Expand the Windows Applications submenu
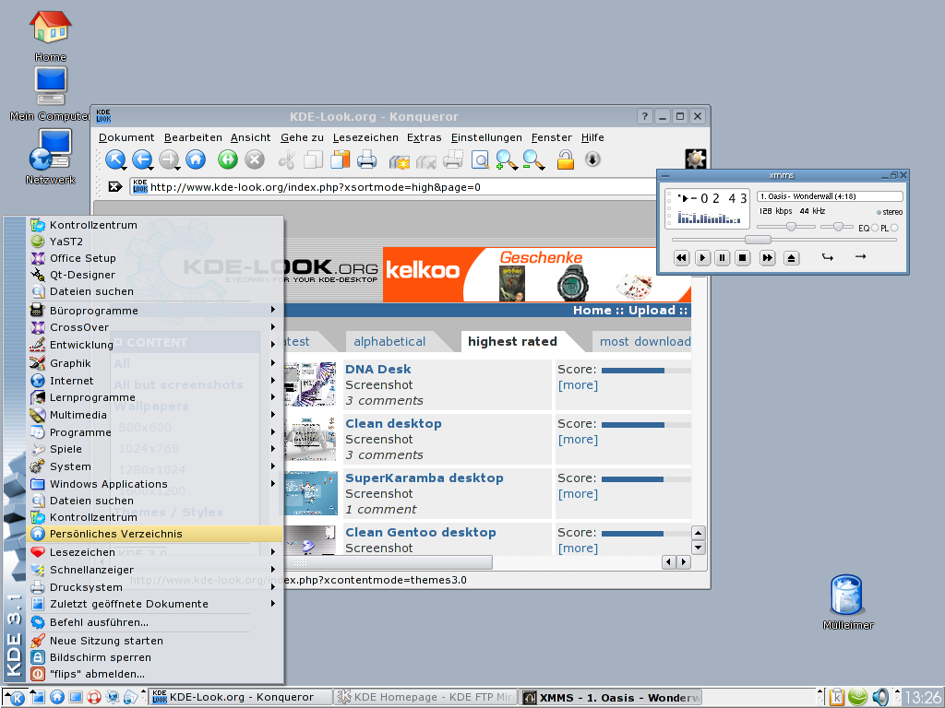The image size is (945, 708). pyautogui.click(x=155, y=484)
